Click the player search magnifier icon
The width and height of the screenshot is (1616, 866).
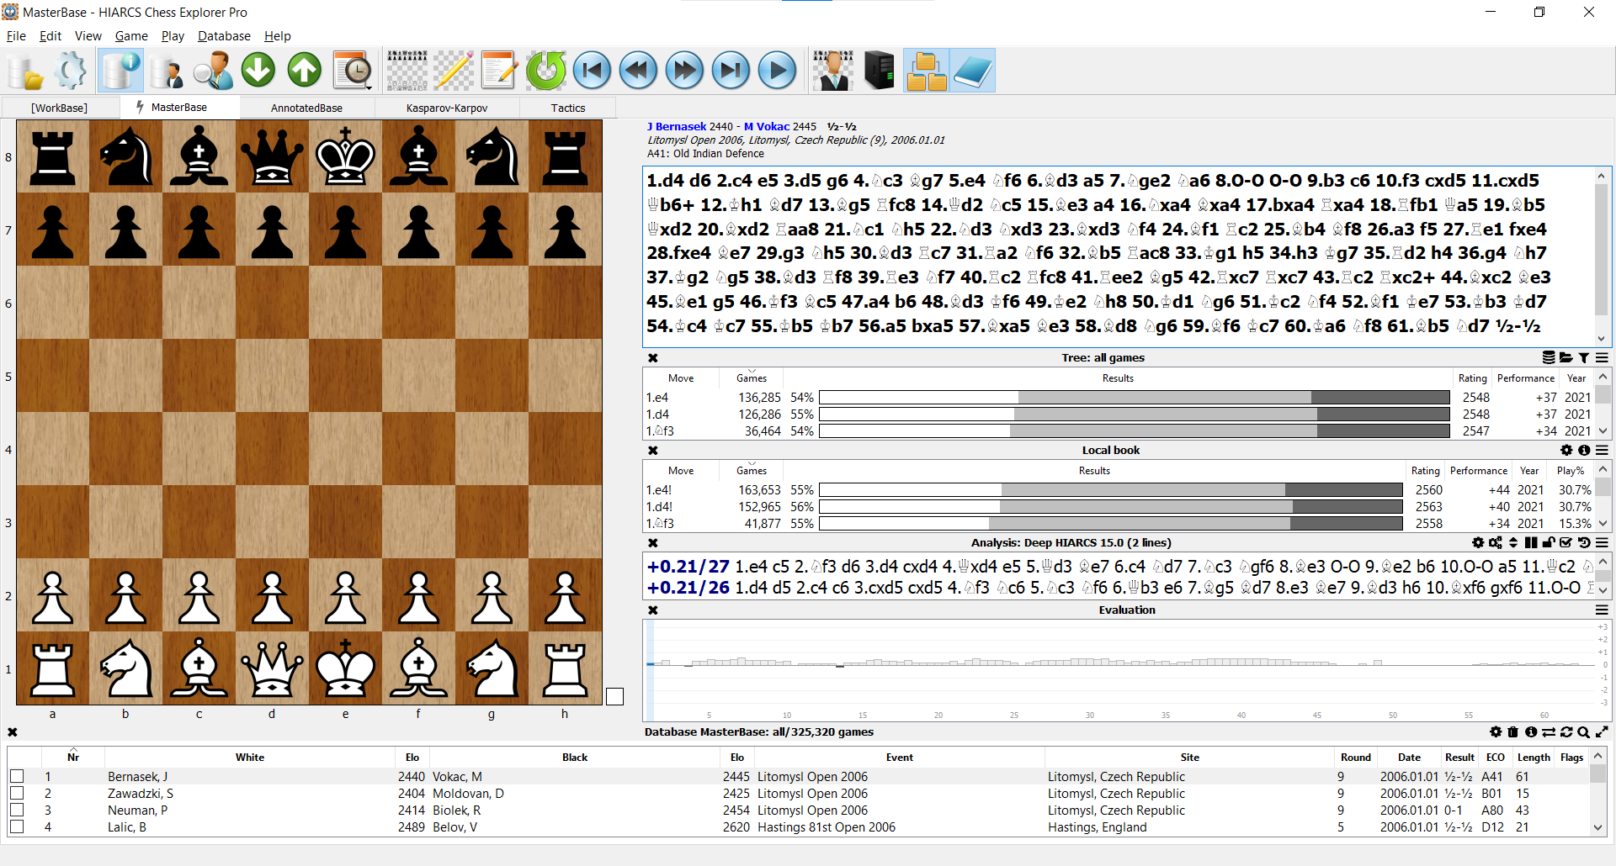[212, 71]
